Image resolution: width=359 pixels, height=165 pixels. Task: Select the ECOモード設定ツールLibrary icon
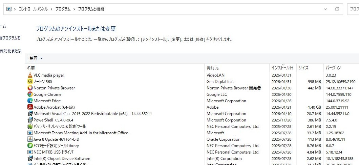30,146
